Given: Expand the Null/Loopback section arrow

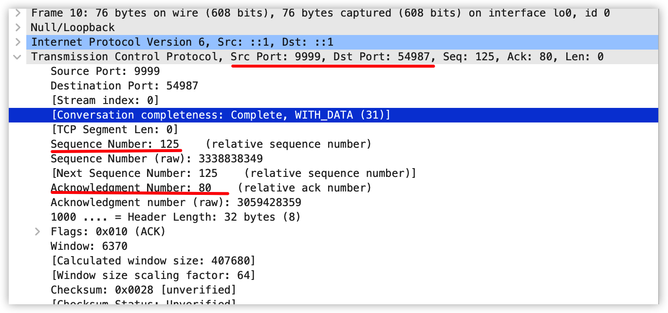Looking at the screenshot, I should 18,28.
